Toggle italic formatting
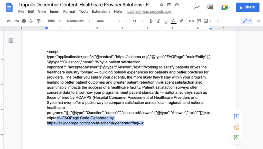Image resolution: width=263 pixels, height=149 pixels. pyautogui.click(x=158, y=21)
